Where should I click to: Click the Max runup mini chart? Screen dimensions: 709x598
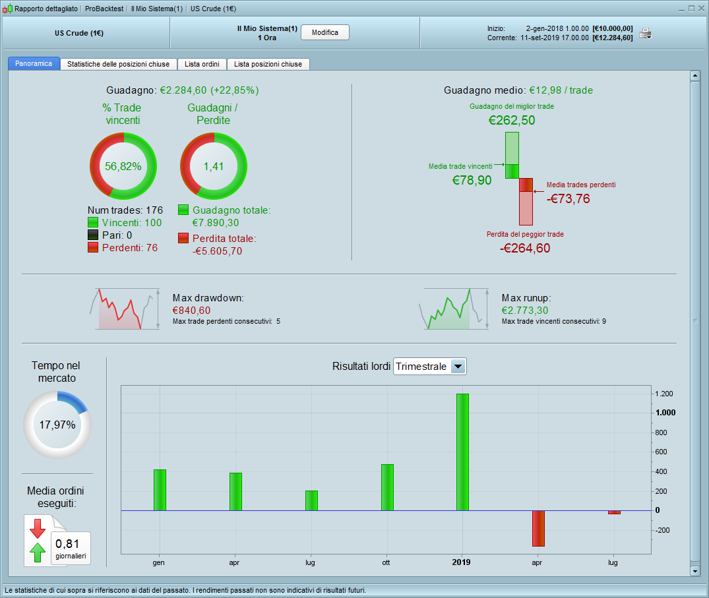(454, 309)
